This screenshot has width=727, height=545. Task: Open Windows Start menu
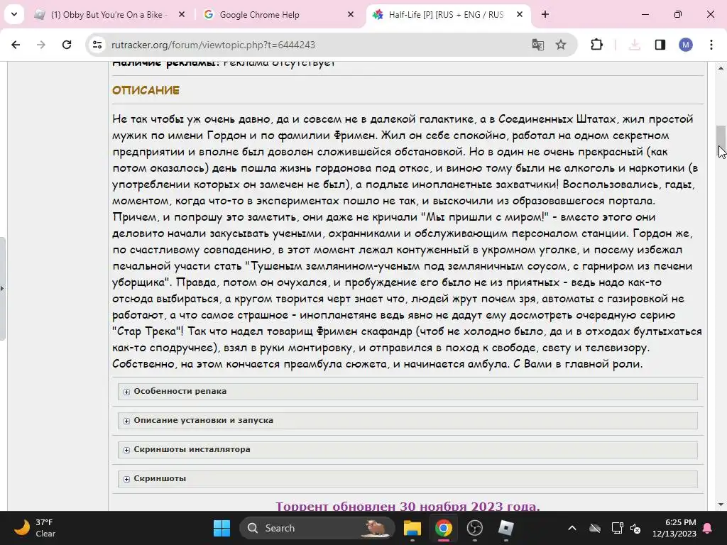[222, 528]
